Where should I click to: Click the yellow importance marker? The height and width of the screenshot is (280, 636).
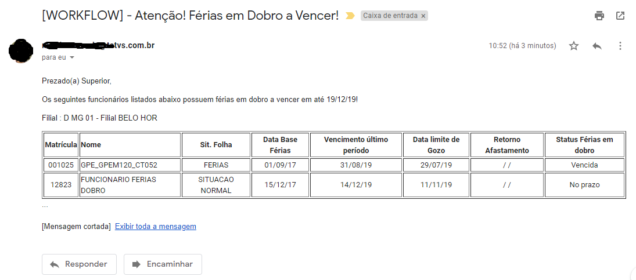350,16
